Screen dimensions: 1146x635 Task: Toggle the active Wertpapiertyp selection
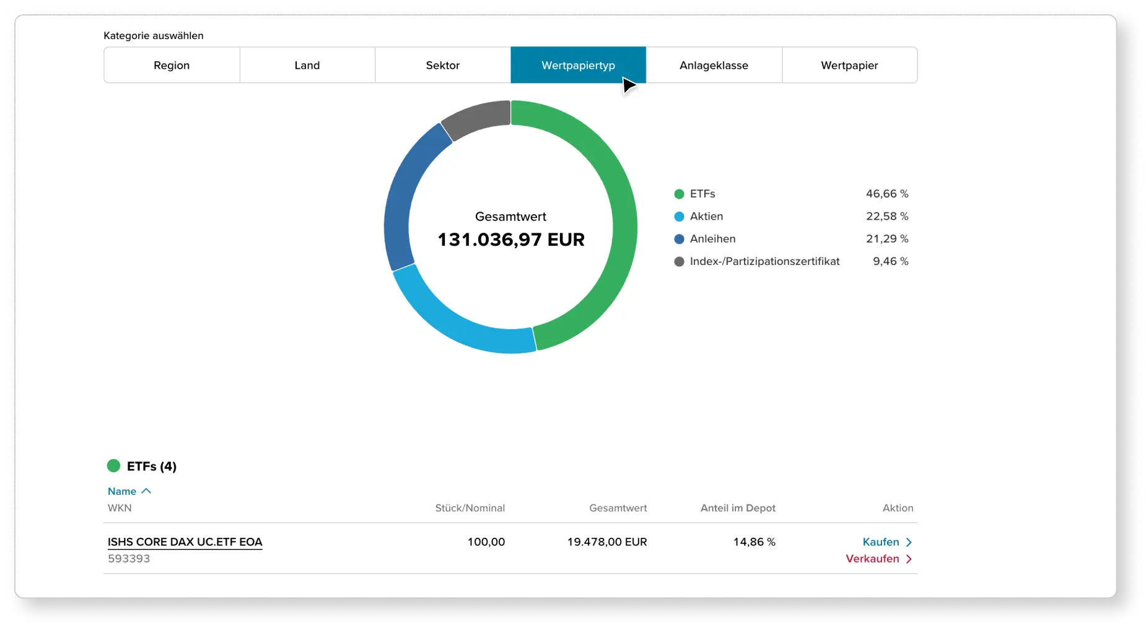click(577, 65)
